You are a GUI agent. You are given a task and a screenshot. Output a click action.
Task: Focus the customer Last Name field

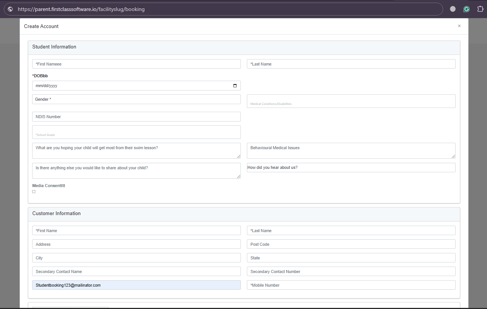[351, 231]
